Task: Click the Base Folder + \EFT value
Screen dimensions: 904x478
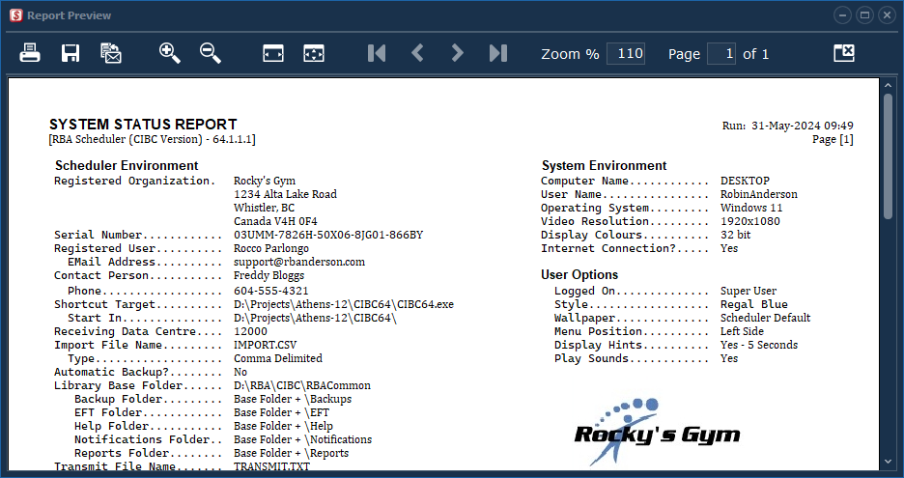Action: pos(281,413)
